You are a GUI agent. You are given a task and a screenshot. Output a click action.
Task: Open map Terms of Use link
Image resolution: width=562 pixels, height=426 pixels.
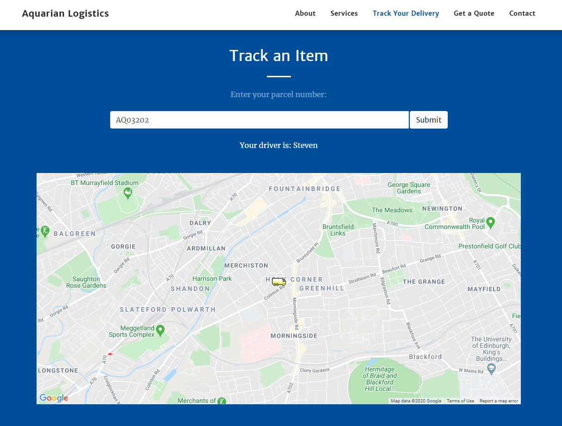pos(460,401)
